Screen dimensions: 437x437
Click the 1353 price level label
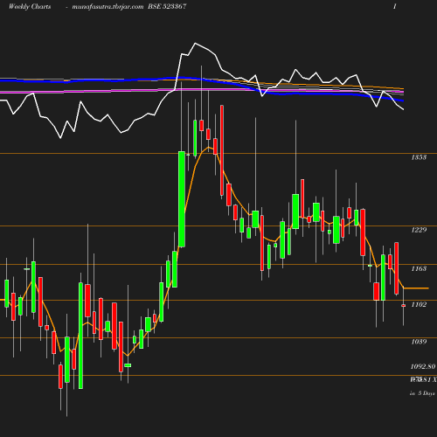click(419, 157)
